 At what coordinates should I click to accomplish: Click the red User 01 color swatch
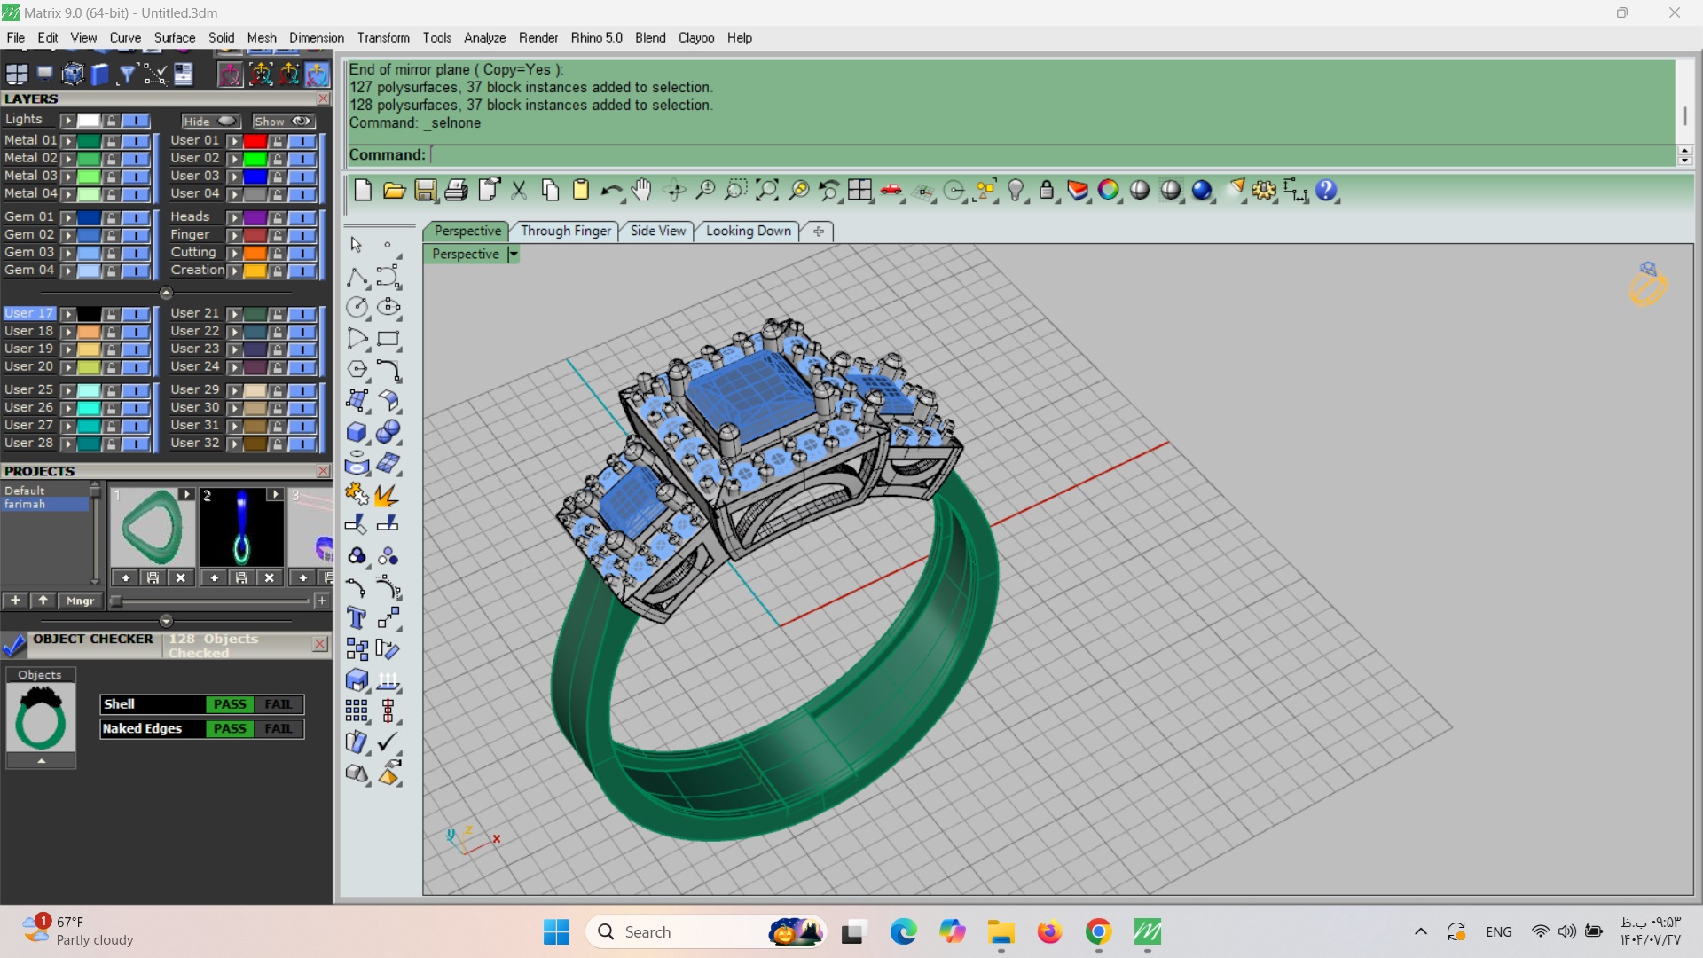tap(255, 141)
